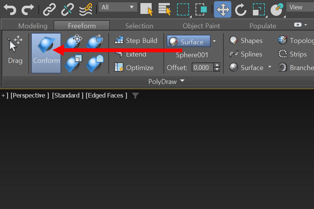314x209 pixels.
Task: Select the Scale Conform brush icon
Action: (74, 64)
